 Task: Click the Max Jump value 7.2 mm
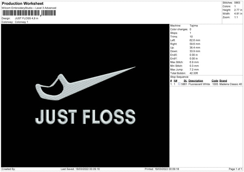(194, 70)
